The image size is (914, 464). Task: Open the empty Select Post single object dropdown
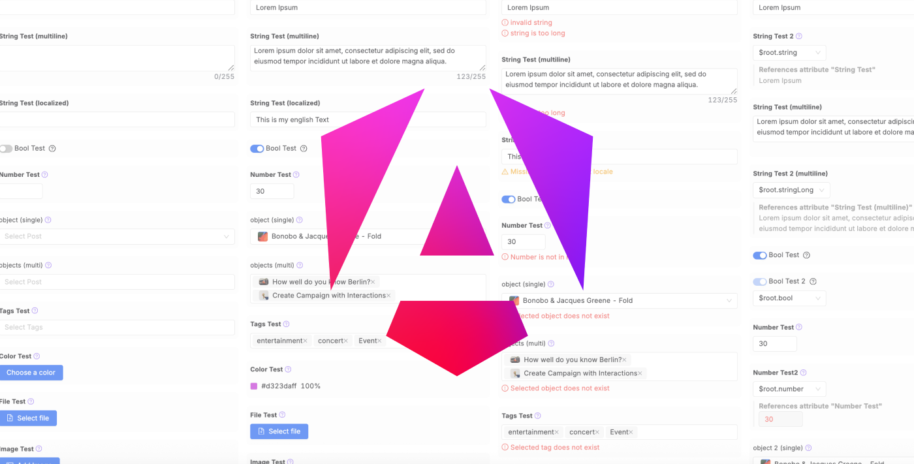(117, 236)
